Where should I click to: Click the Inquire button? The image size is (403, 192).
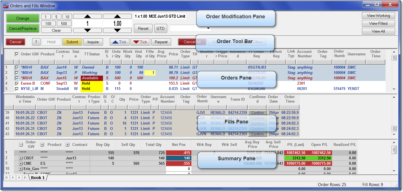93,42
